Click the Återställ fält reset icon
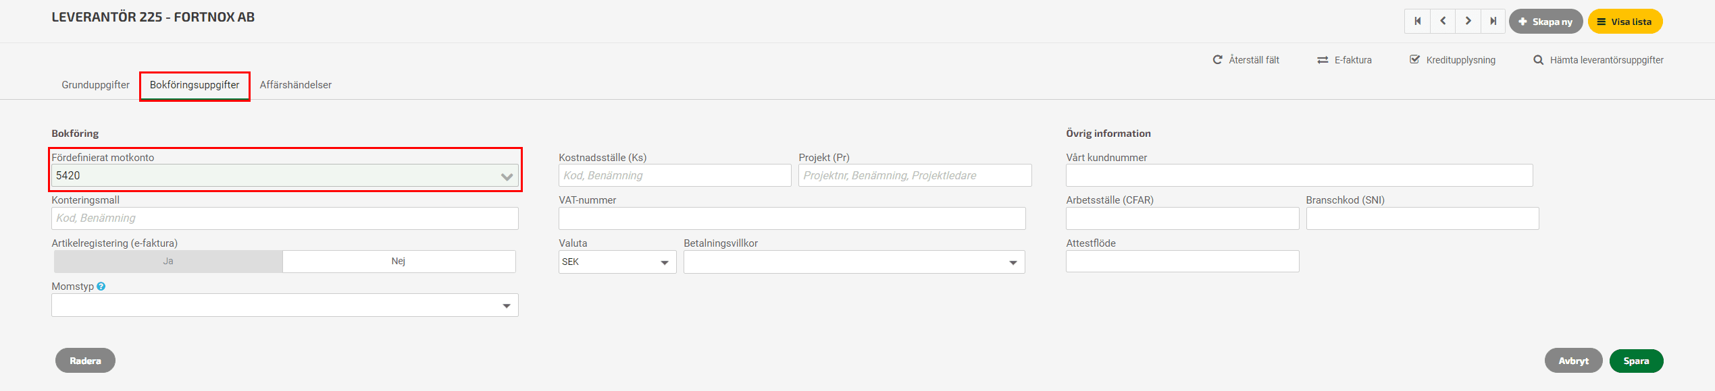Screen dimensions: 1715x391 click(x=1217, y=60)
